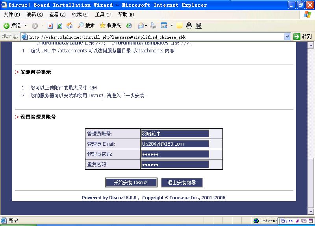Viewport: 315px width, 226px height.
Task: Click the 管理员 Email field
Action: pyautogui.click(x=175, y=144)
